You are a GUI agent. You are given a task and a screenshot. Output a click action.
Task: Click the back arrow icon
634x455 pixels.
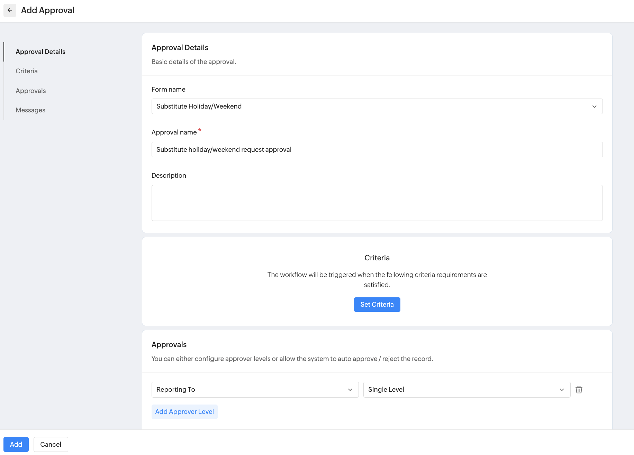pyautogui.click(x=10, y=10)
